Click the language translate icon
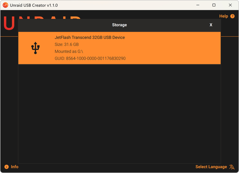Viewport: 239px width, 173px height. [x=232, y=167]
